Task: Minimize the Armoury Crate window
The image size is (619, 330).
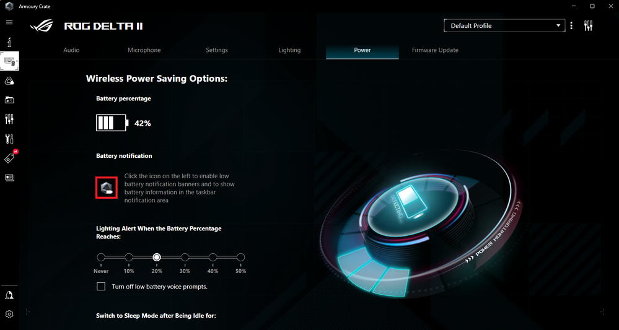Action: (x=573, y=6)
